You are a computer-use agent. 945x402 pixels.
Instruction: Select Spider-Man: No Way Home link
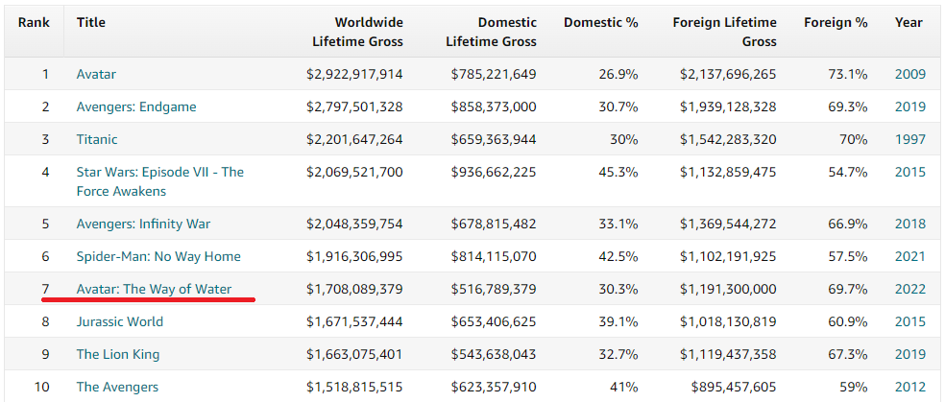click(x=158, y=256)
